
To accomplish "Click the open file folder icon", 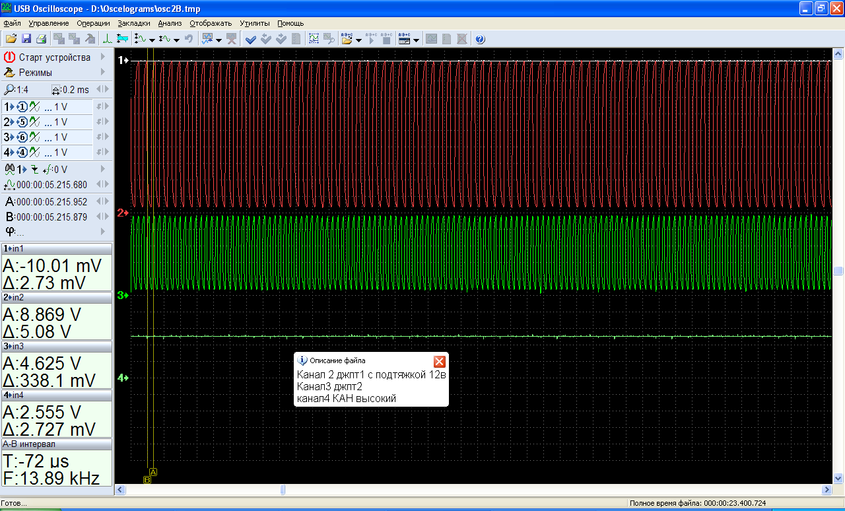I will point(11,40).
